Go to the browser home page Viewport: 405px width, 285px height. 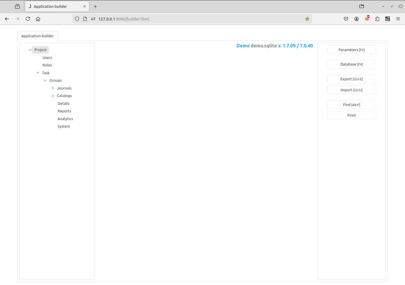click(x=38, y=19)
